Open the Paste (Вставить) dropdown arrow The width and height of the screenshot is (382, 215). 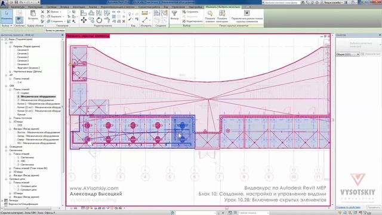point(33,21)
